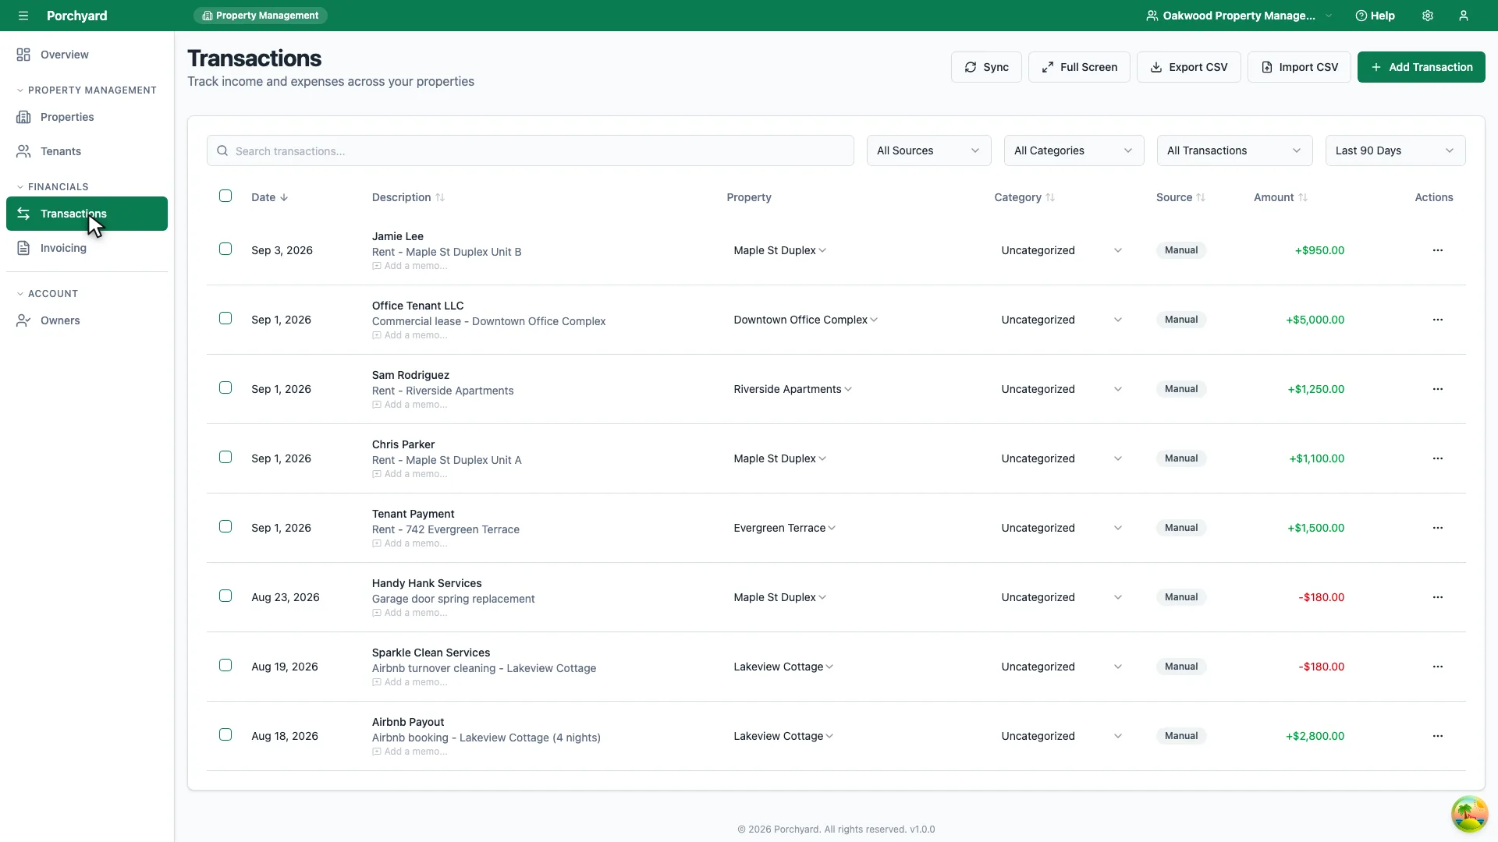Open actions menu for Sam Rodriguez row

click(1438, 389)
